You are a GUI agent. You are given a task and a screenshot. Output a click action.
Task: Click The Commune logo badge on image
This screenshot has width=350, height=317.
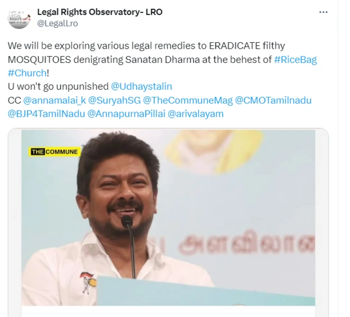pyautogui.click(x=55, y=152)
